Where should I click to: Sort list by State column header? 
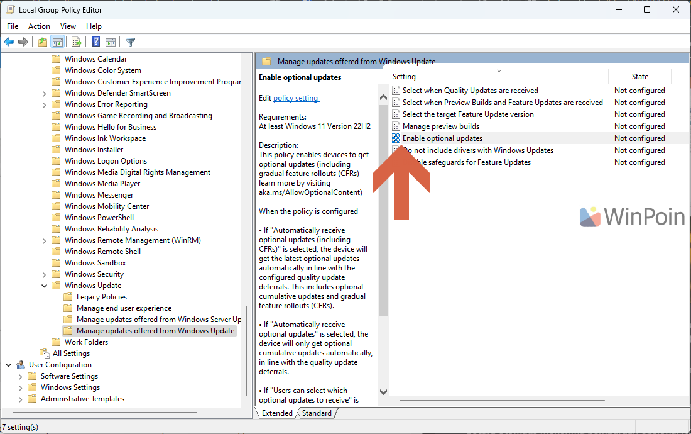pyautogui.click(x=639, y=77)
